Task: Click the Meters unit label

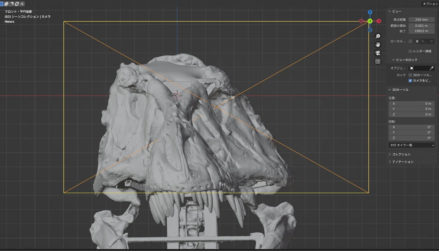Action: (x=10, y=22)
